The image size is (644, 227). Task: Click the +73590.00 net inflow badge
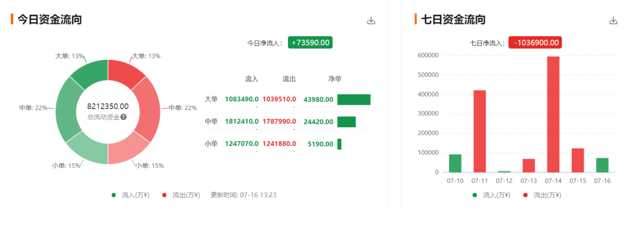pyautogui.click(x=310, y=42)
